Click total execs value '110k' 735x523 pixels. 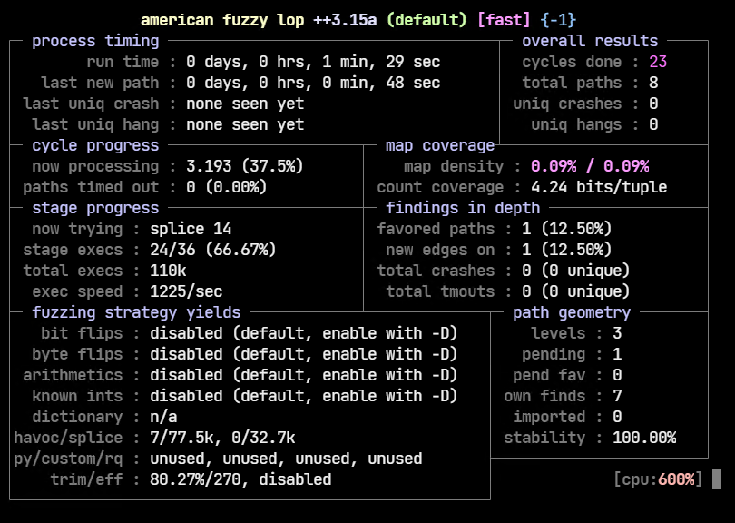(168, 271)
